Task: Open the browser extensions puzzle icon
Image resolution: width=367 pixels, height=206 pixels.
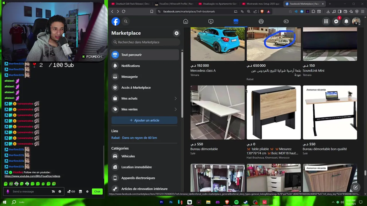Action: [313, 11]
